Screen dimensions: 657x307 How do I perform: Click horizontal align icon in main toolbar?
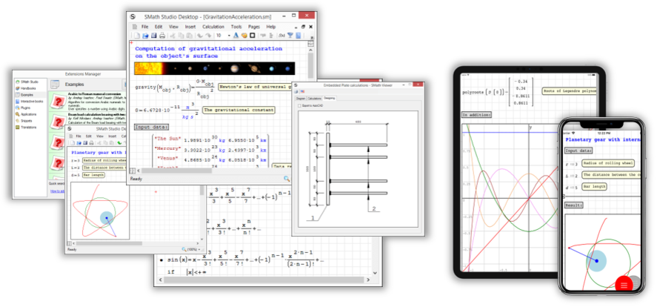pos(263,36)
